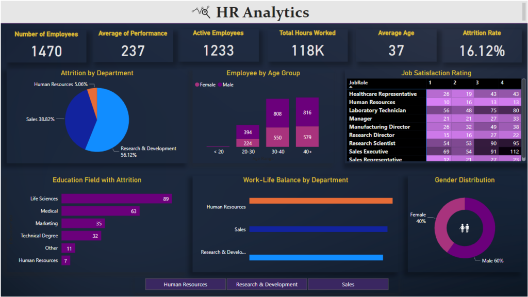
Task: Select the Research & Development slicer button
Action: coord(267,284)
